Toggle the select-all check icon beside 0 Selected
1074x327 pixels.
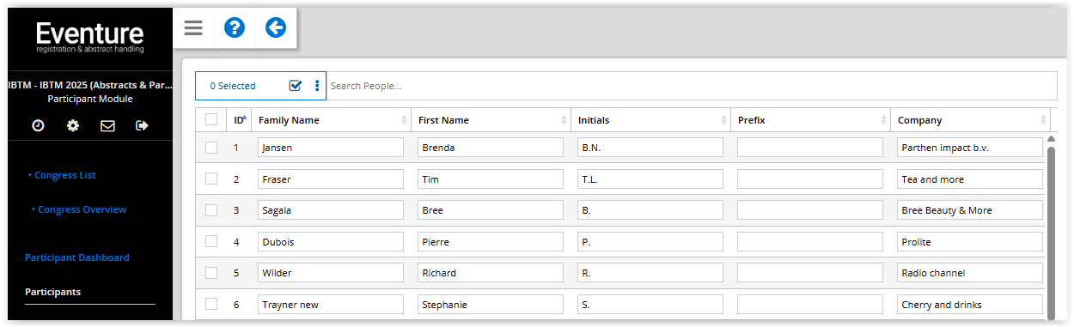click(296, 86)
